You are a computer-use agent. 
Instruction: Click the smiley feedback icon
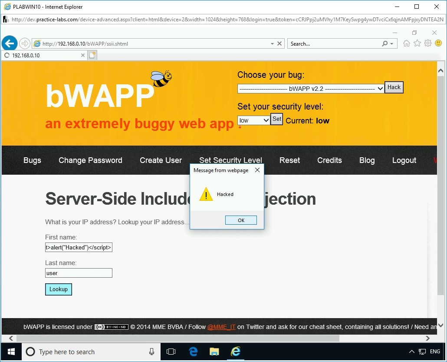coord(438,43)
